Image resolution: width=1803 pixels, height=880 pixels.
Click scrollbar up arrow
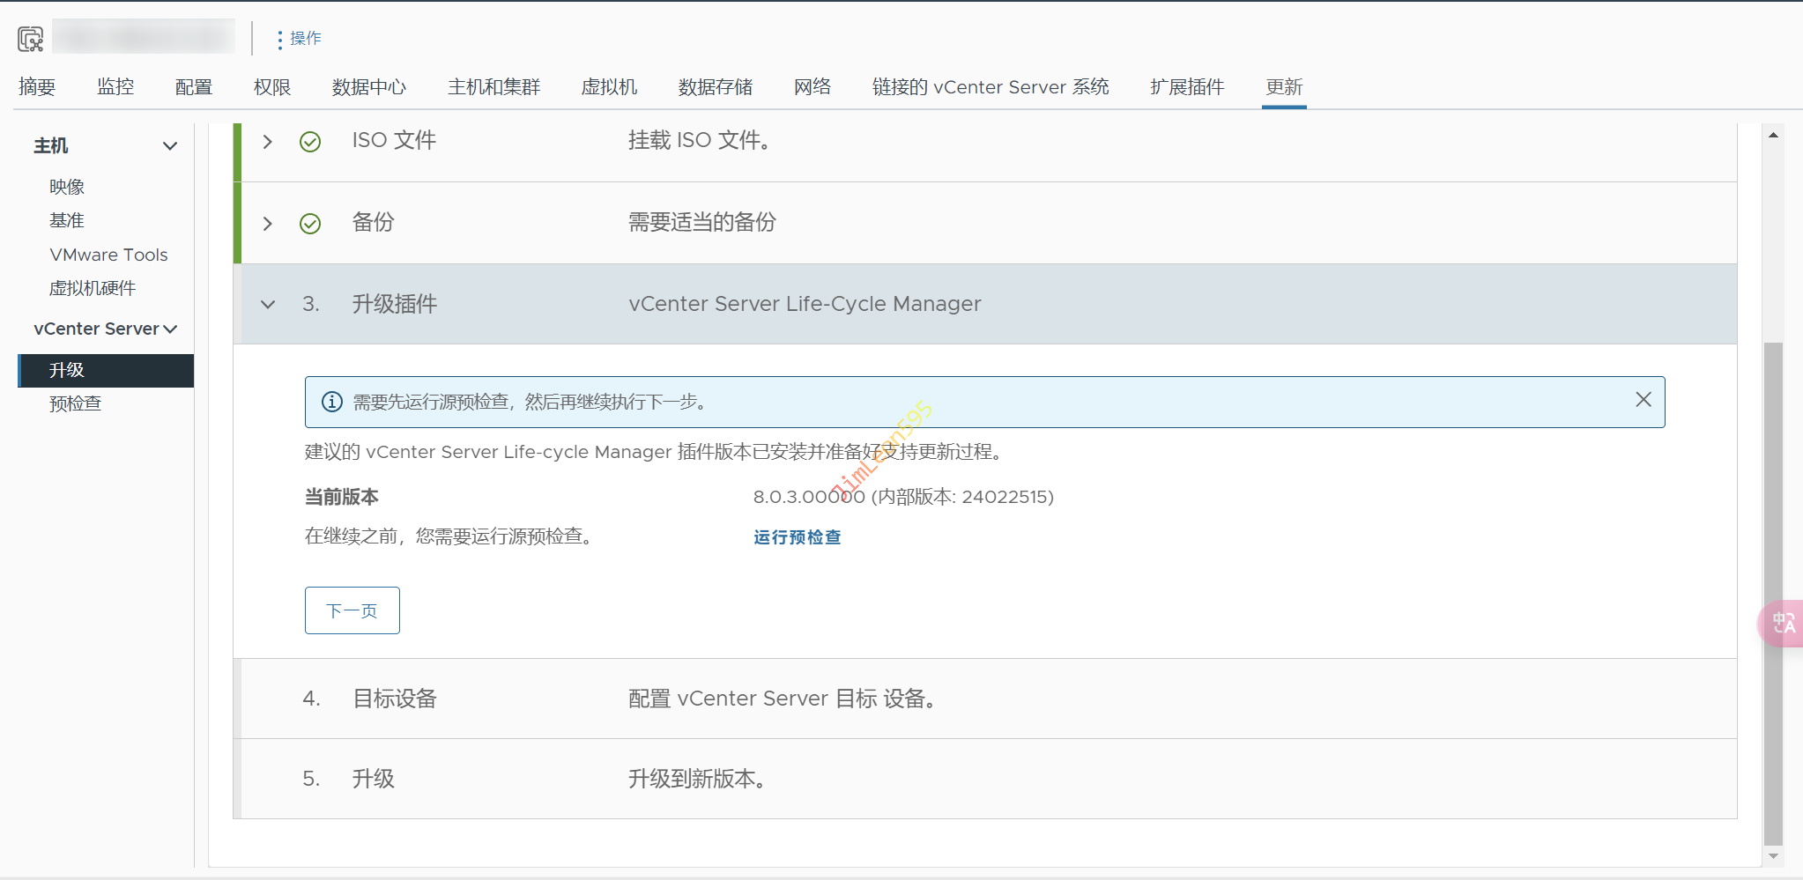(1773, 135)
